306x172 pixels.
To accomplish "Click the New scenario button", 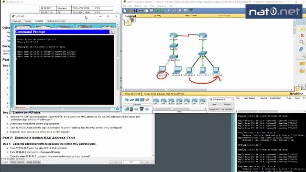I will [x=214, y=105].
